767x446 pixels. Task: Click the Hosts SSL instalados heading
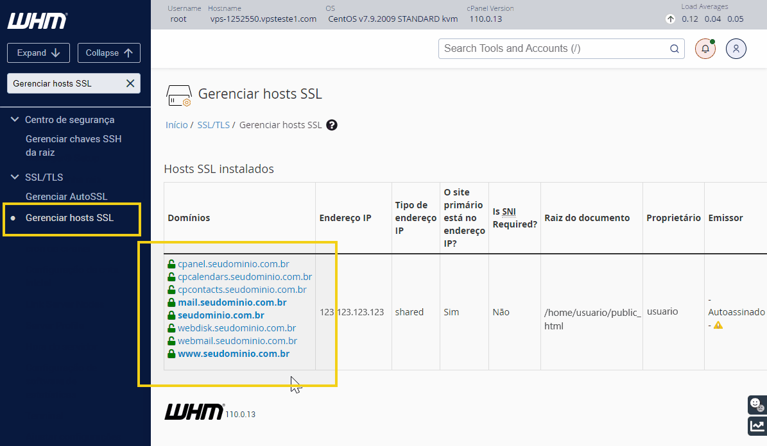(219, 169)
